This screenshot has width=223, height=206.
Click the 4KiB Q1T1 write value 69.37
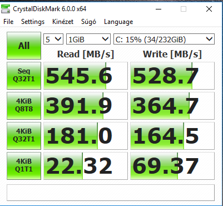click(172, 166)
